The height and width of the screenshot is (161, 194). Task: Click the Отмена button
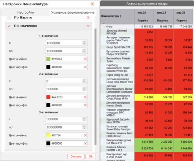[x=76, y=156]
